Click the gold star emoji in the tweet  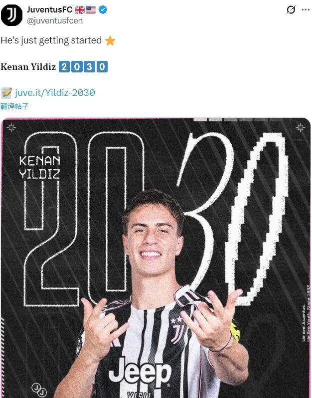(110, 40)
